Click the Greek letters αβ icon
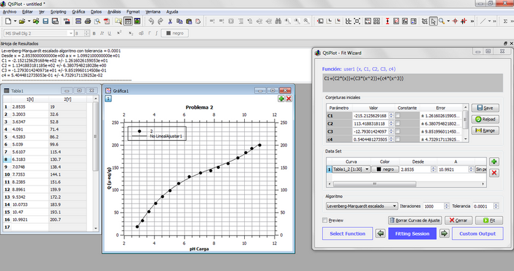Screen dimensions: 514x271 pos(141,33)
